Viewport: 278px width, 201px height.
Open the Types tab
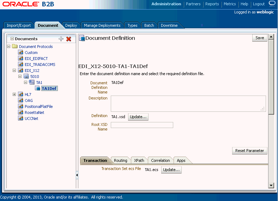coord(132,25)
